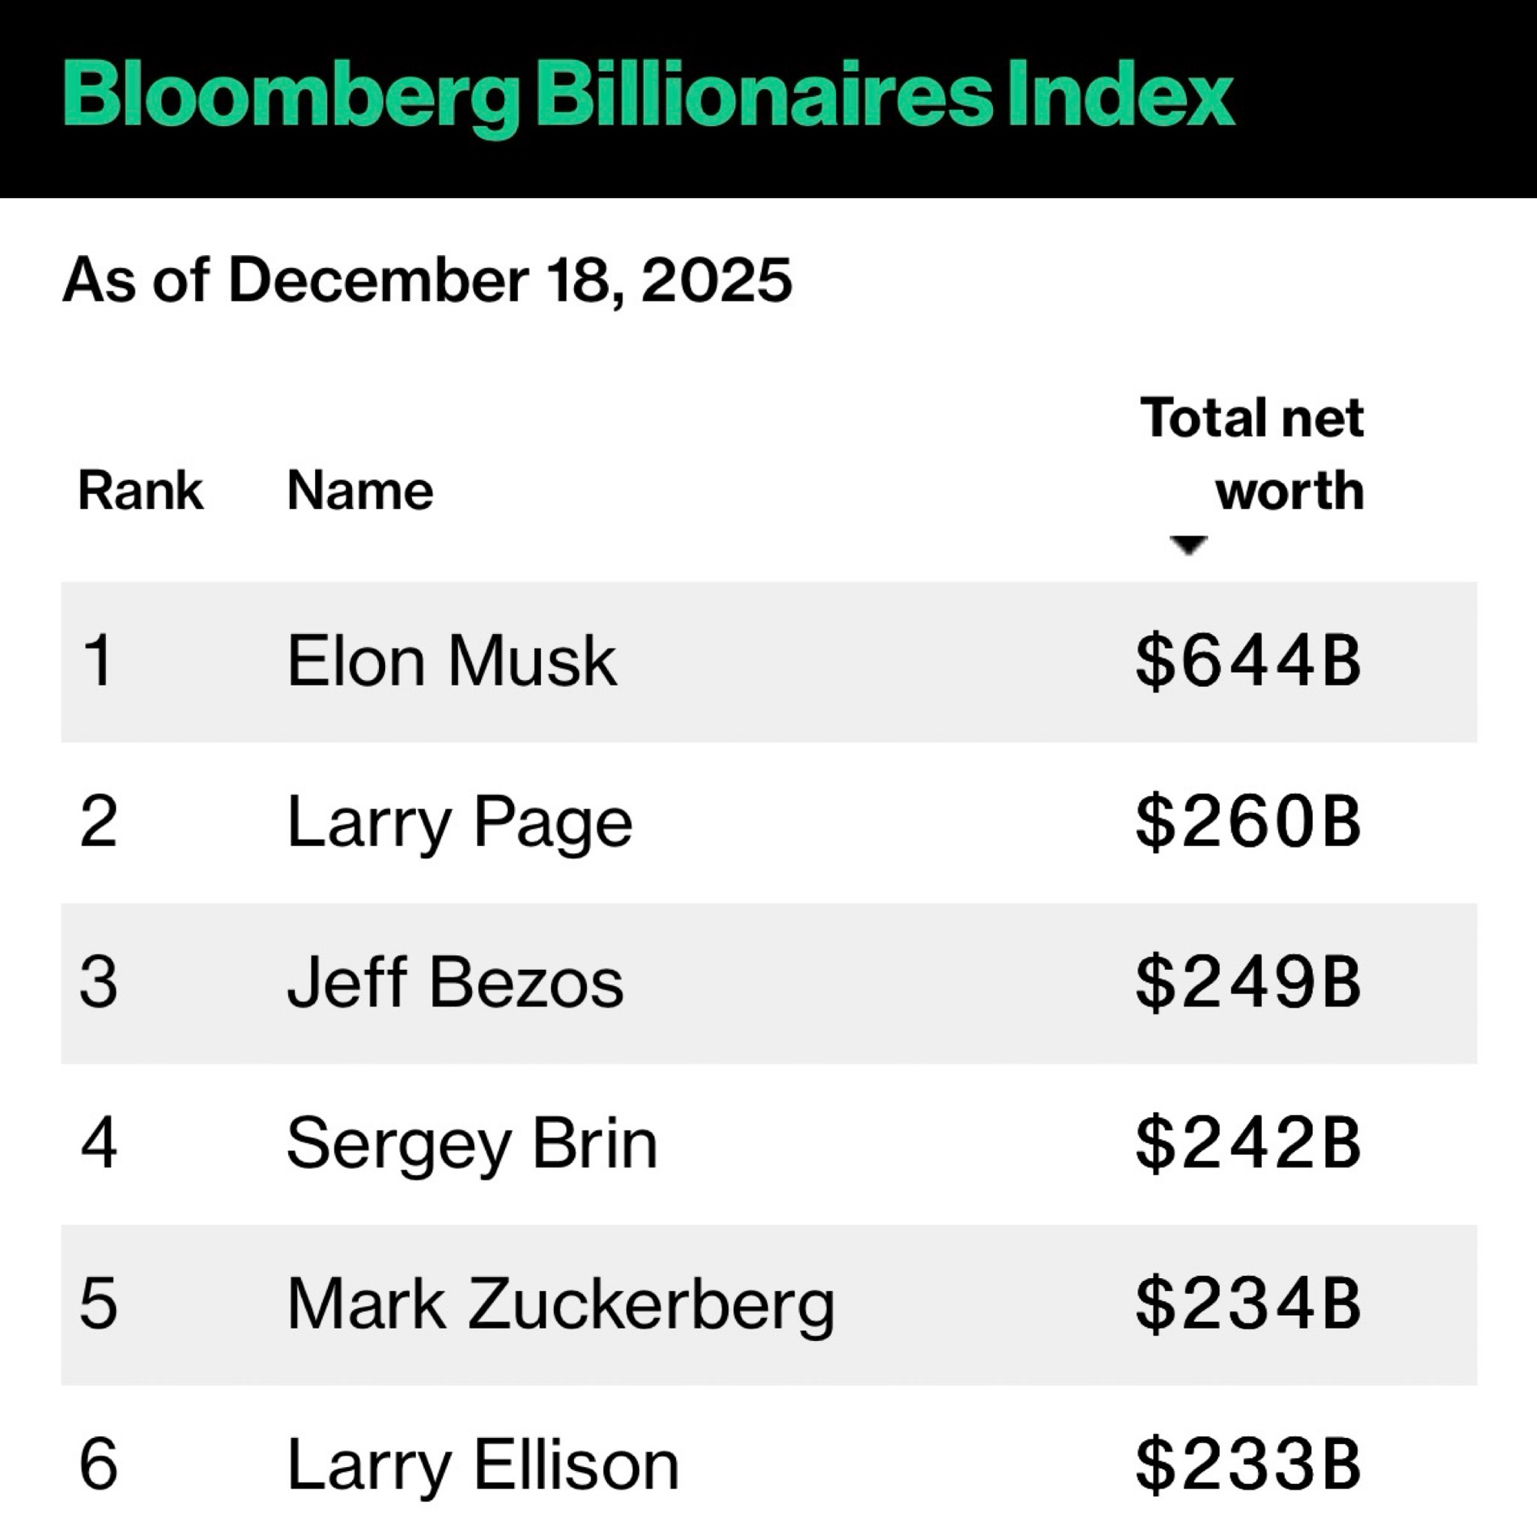Select the $234B net worth figure

point(1248,1305)
